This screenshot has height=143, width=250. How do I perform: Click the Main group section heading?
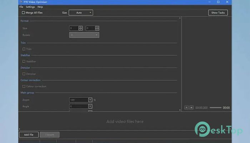[x=27, y=93]
